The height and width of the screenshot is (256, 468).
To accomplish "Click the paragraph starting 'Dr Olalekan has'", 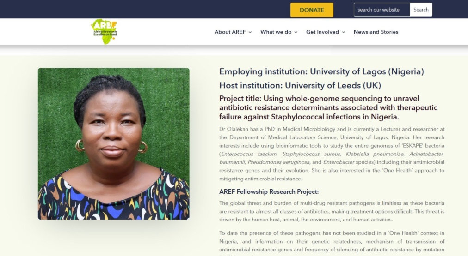I will tap(332, 154).
